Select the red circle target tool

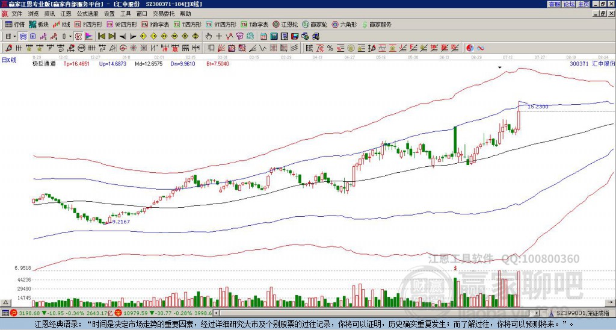point(123,48)
